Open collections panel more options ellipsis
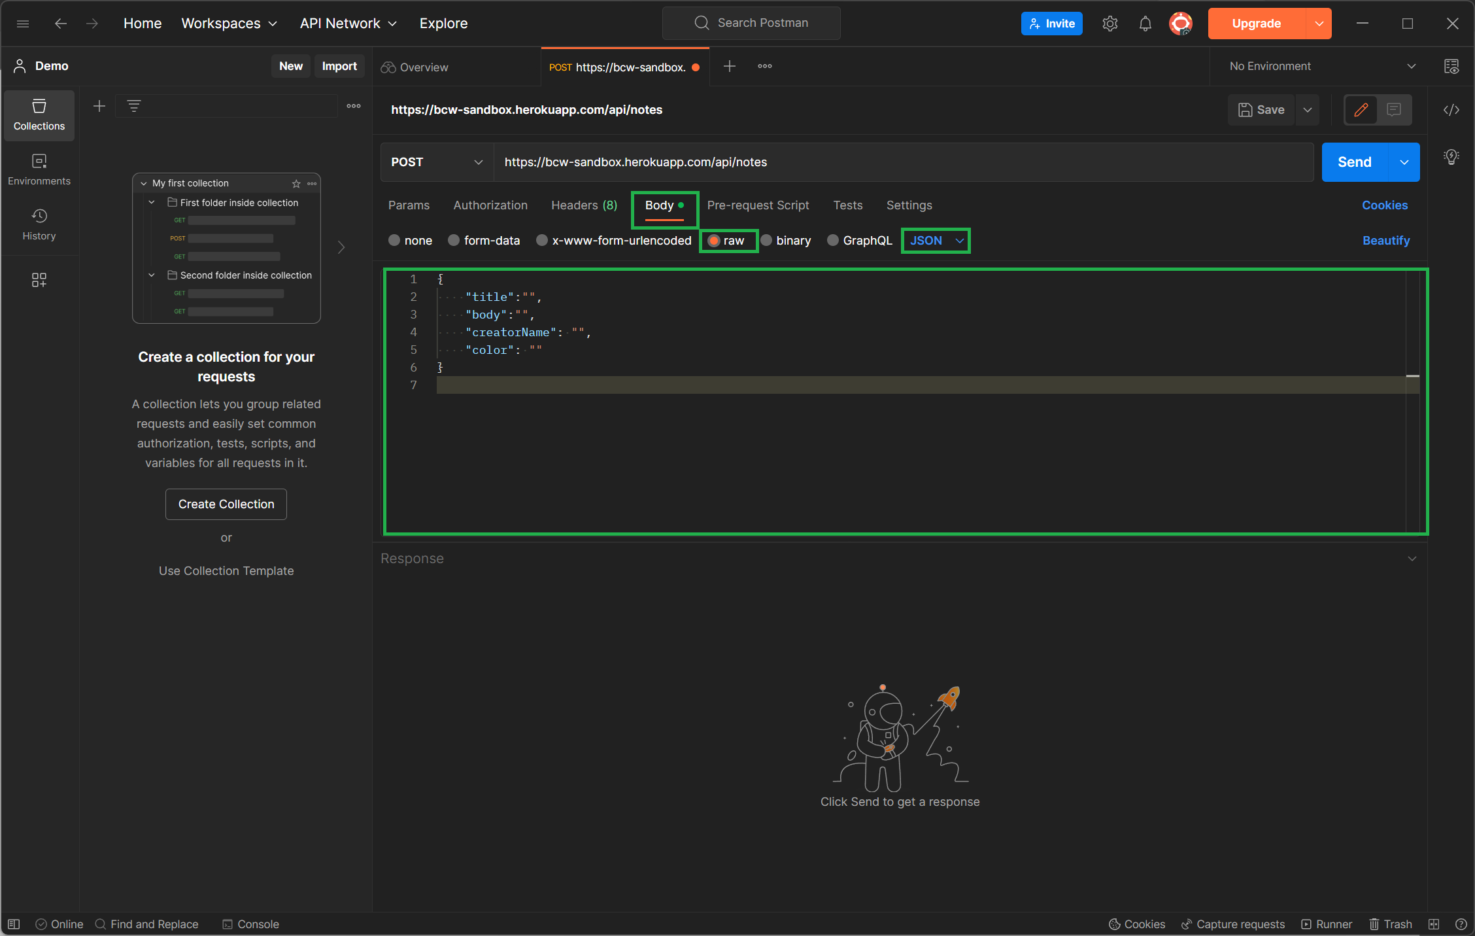 354,106
